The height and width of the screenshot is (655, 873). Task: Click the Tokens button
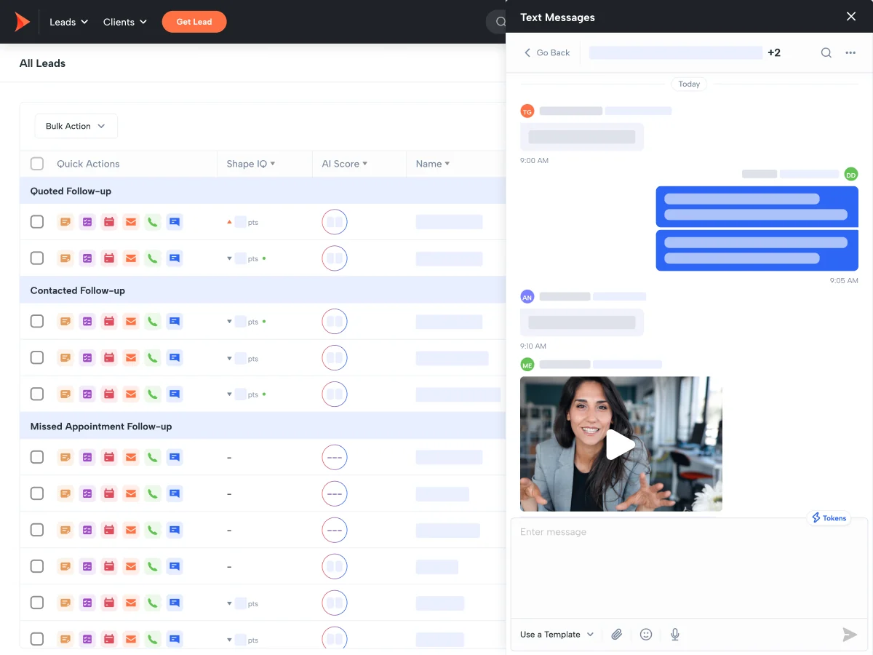(x=830, y=518)
